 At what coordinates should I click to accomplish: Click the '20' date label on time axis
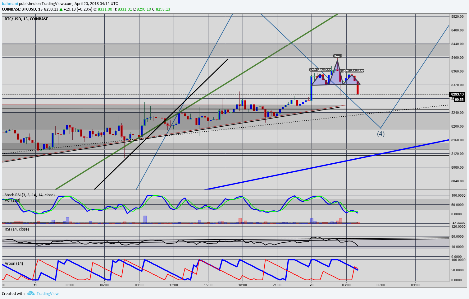coord(312,285)
